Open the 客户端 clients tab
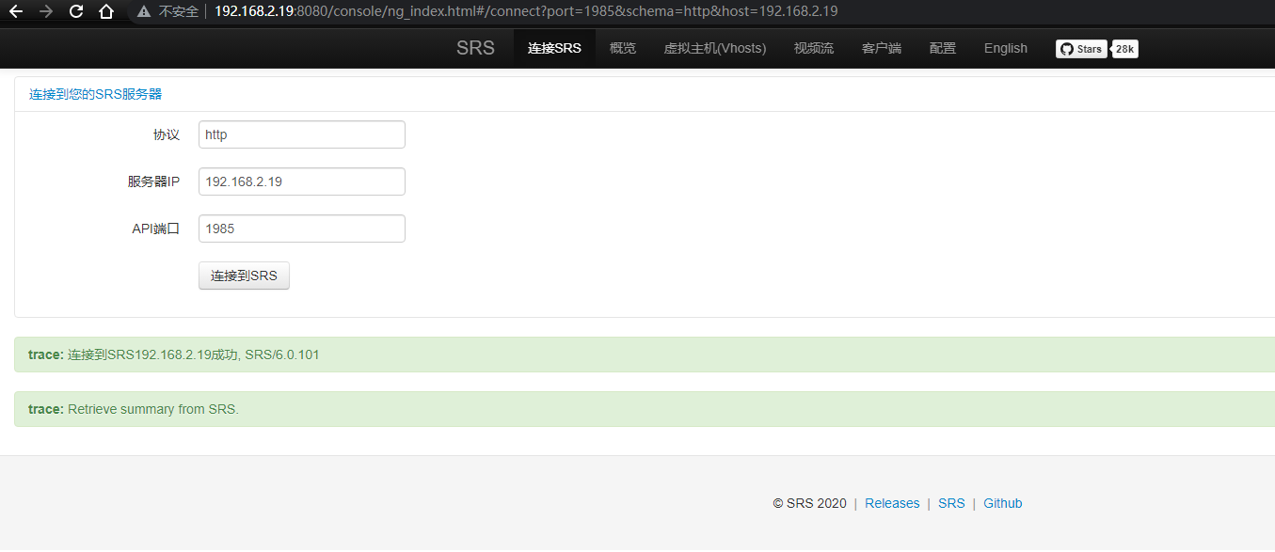 pyautogui.click(x=882, y=48)
